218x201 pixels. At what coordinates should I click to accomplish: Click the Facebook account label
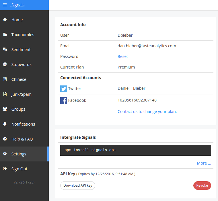(x=77, y=100)
